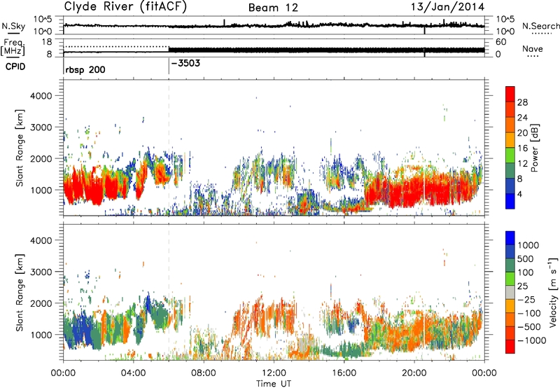560x388 pixels.
Task: Click the "4000" range tick of the power panel
Action: pos(41,96)
